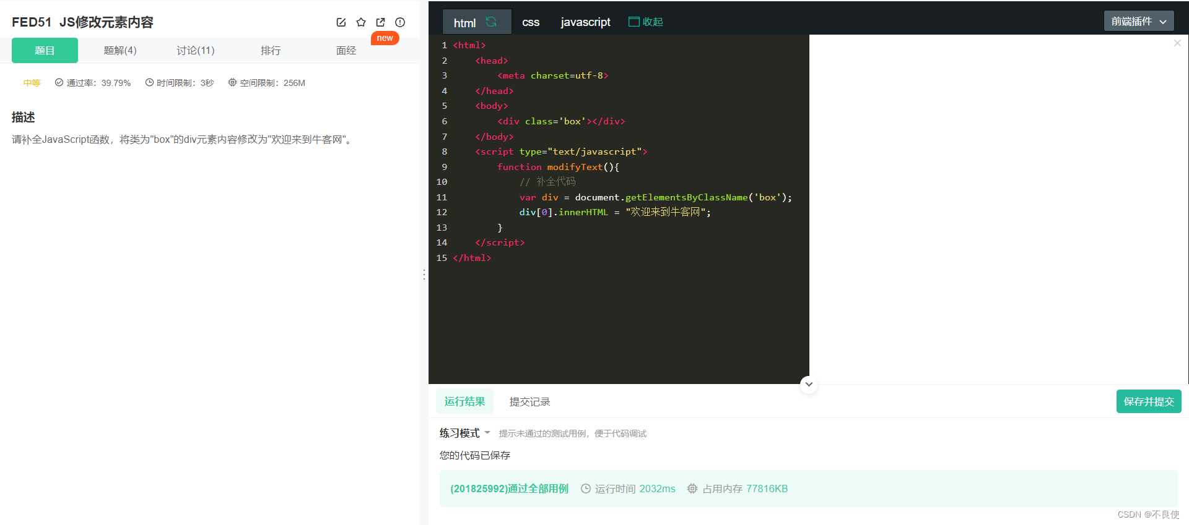Select the 运行结果 tab
This screenshot has height=525, width=1189.
pyautogui.click(x=464, y=401)
